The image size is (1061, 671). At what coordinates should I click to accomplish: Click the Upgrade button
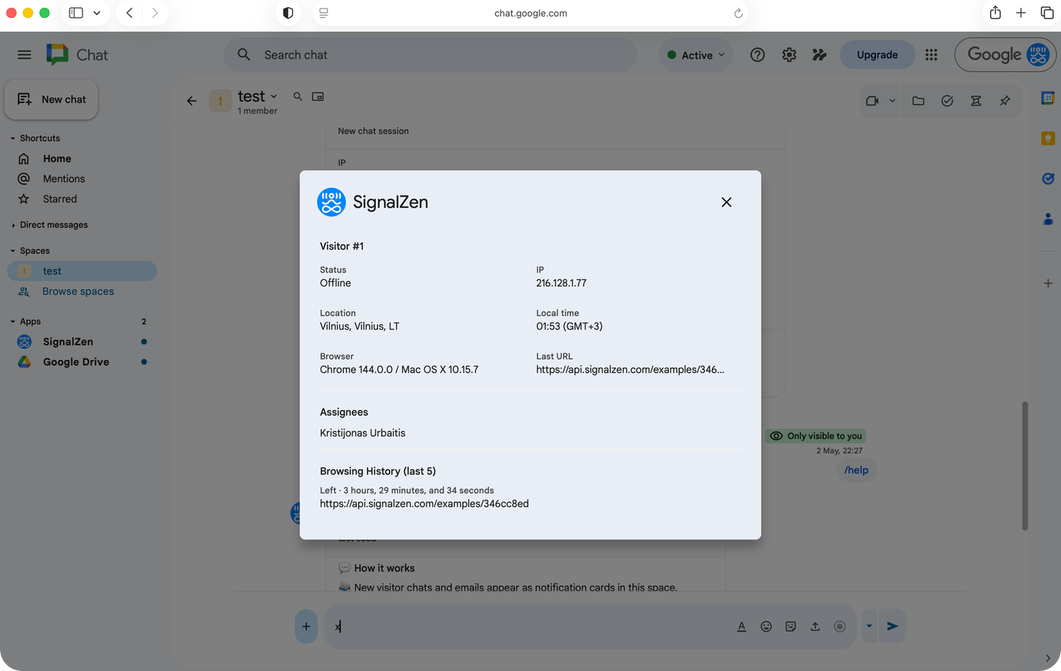click(877, 55)
